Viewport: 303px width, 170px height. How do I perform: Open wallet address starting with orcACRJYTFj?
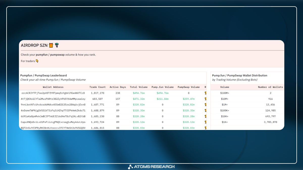click(x=53, y=93)
